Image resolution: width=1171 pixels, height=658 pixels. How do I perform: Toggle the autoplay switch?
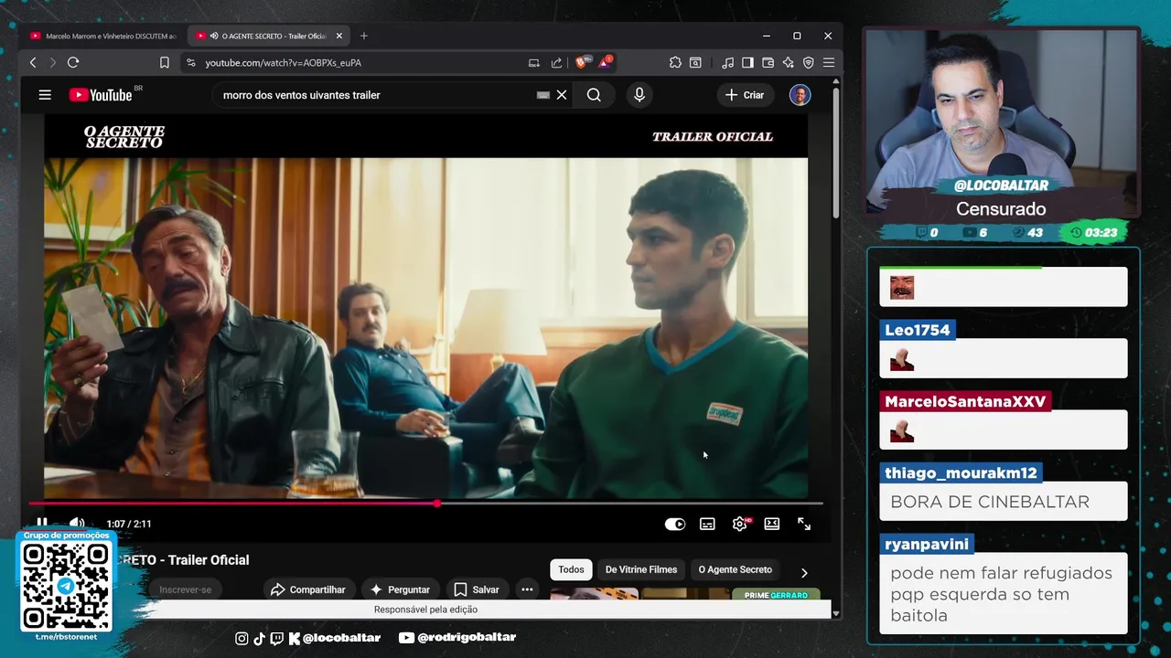[675, 524]
